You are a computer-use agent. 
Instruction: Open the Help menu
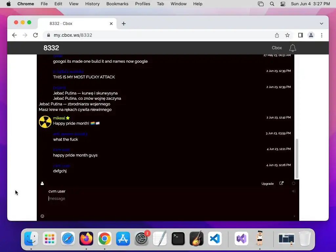point(198,4)
